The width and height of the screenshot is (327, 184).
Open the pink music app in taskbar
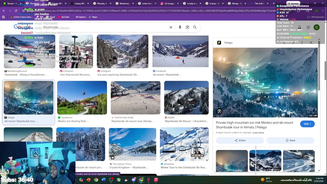point(156,180)
